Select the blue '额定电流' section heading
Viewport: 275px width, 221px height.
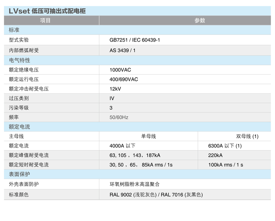pyautogui.click(x=19, y=127)
